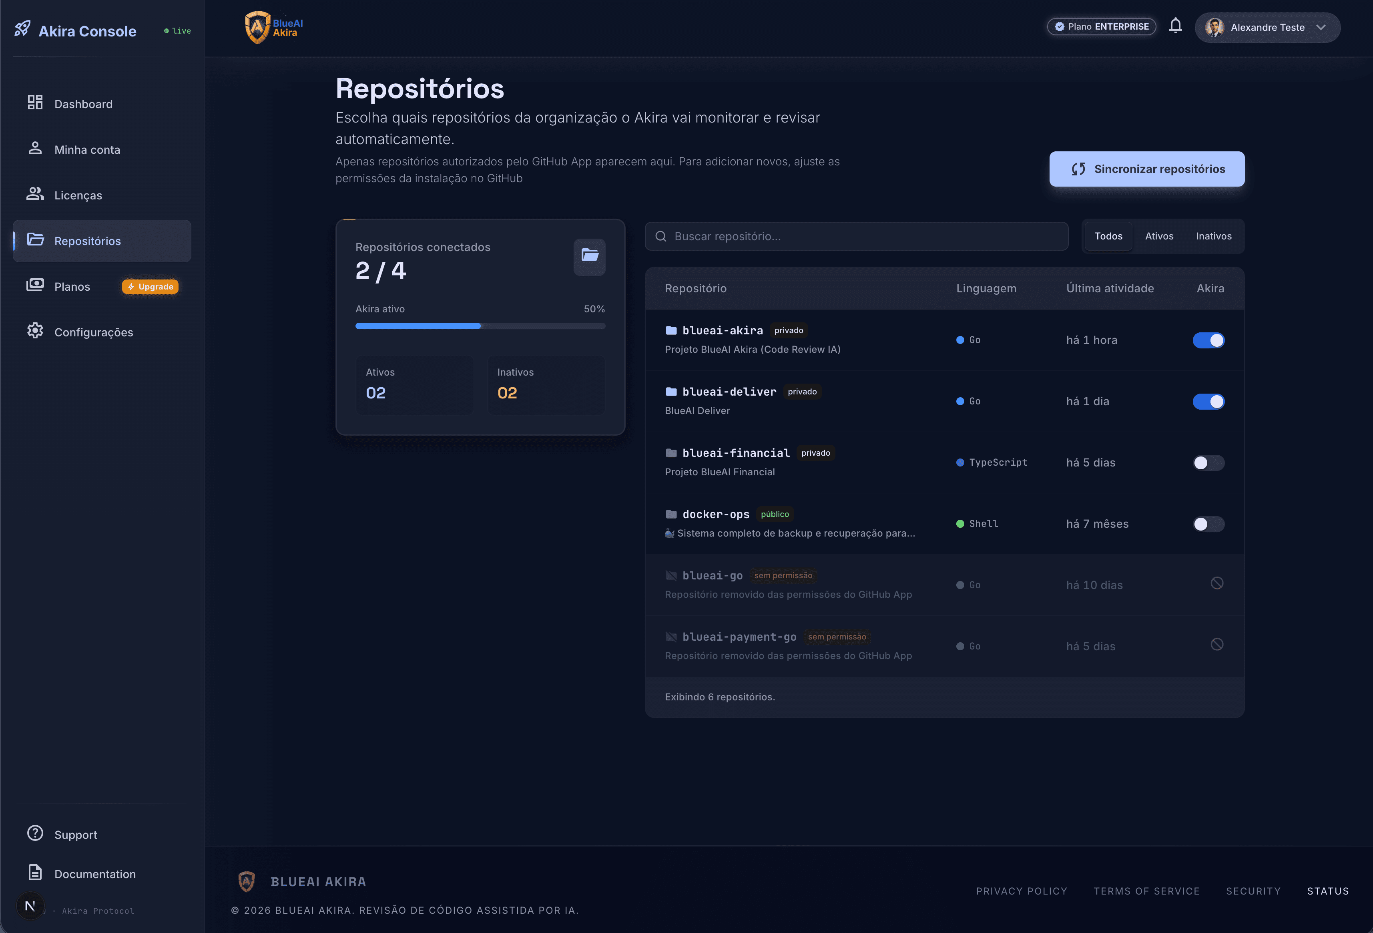
Task: Click the Sincronizar repositórios button
Action: 1146,169
